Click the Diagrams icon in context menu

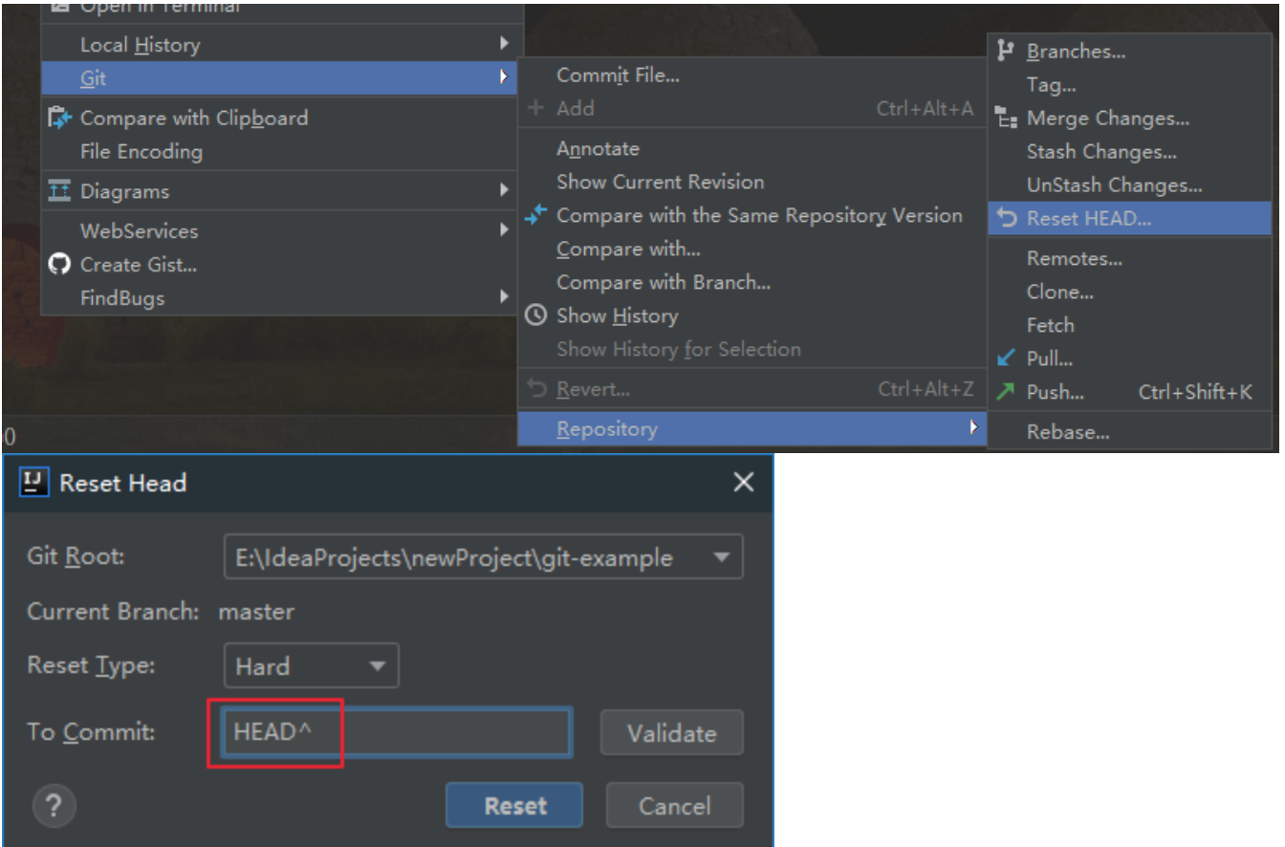coord(59,191)
